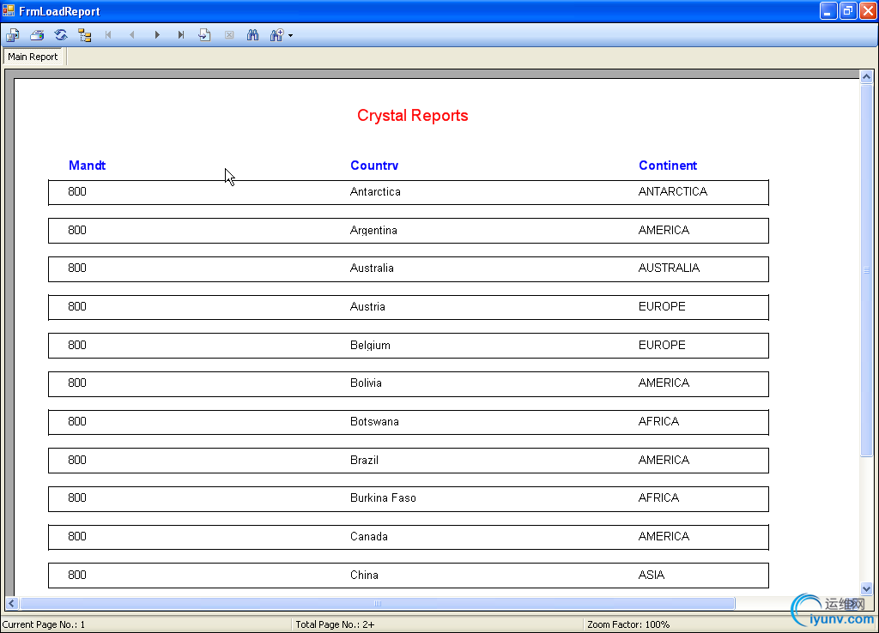
Task: Click the horizontal scrollbar left arrow
Action: [x=11, y=603]
